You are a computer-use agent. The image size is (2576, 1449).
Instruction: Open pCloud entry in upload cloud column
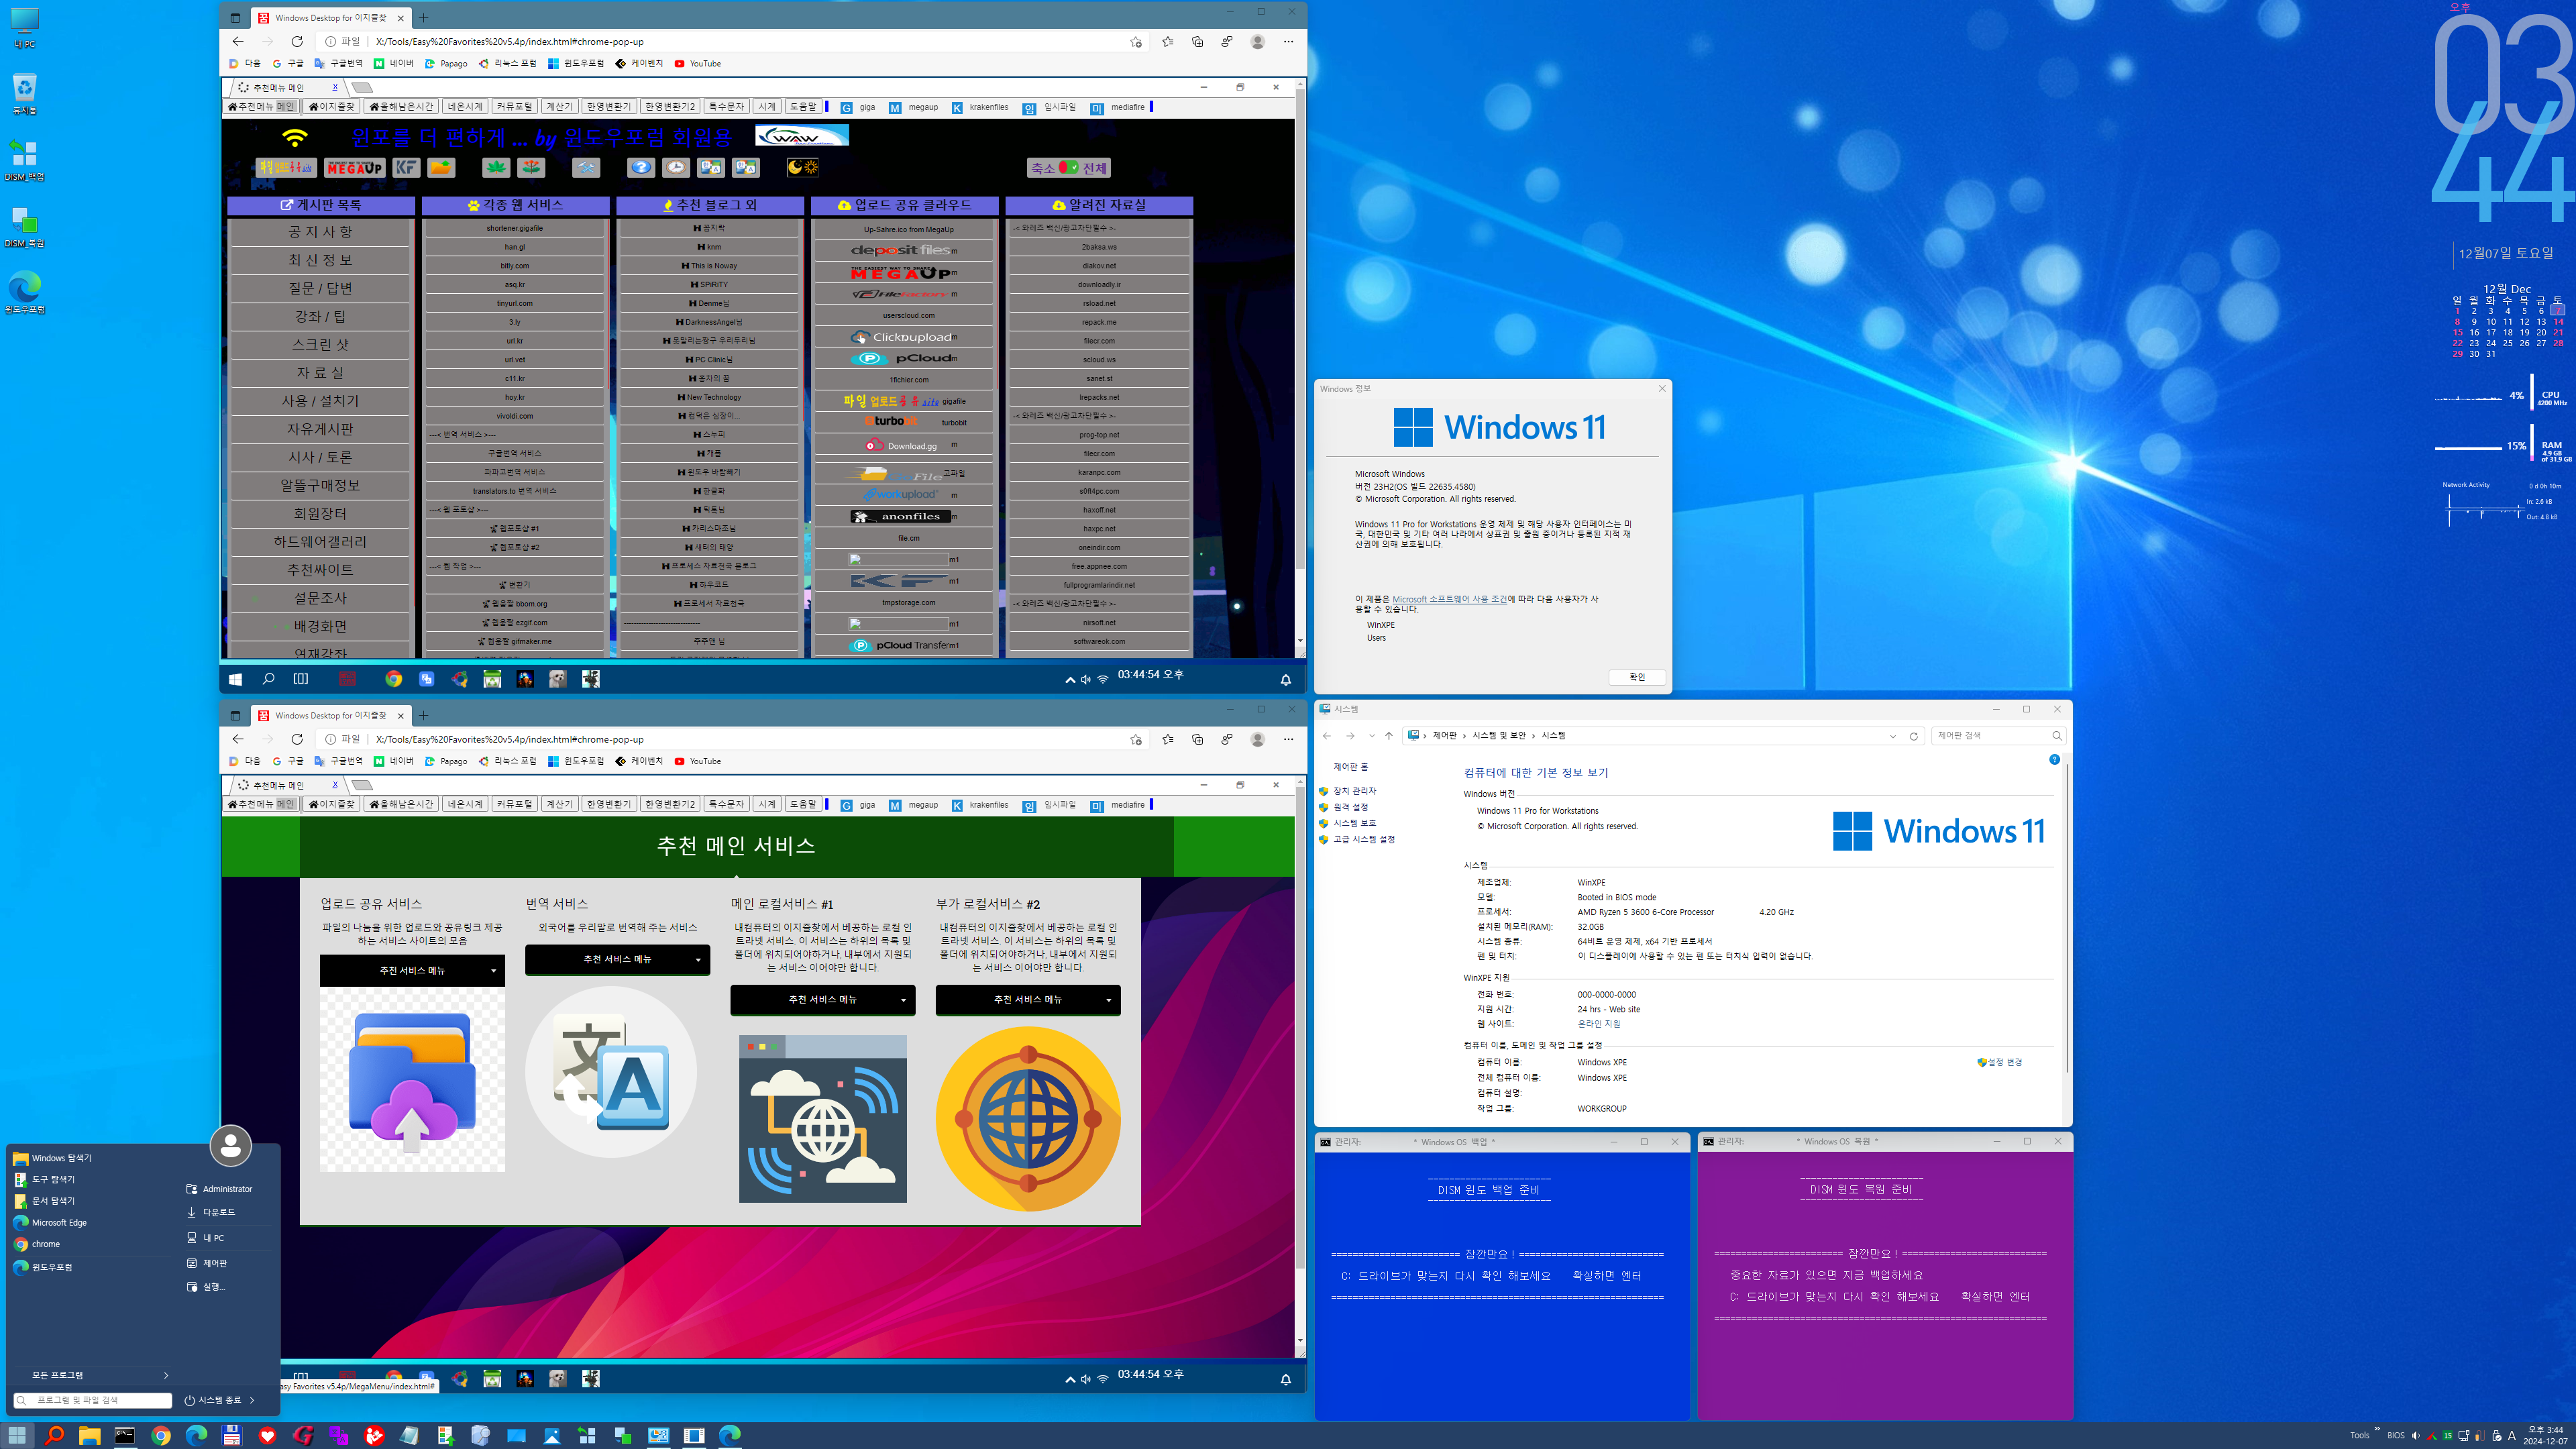pyautogui.click(x=905, y=358)
